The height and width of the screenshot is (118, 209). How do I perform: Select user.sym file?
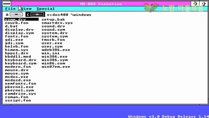click(52, 47)
